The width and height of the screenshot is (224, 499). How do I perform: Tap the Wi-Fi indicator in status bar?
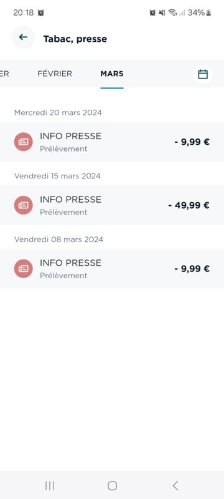click(x=172, y=12)
